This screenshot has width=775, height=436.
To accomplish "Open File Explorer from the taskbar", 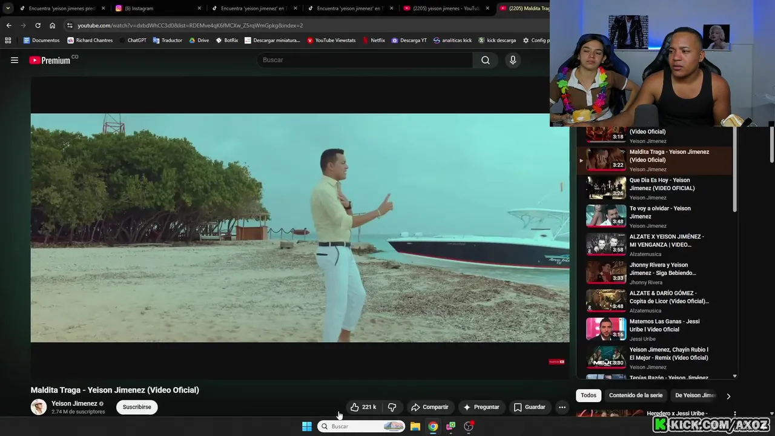I will tap(415, 426).
